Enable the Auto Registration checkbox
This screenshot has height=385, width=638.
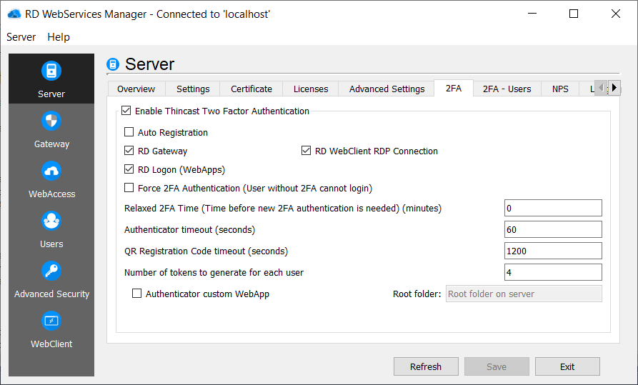(x=129, y=132)
